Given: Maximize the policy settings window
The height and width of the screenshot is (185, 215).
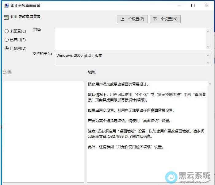Looking at the screenshot, I should click(x=193, y=6).
